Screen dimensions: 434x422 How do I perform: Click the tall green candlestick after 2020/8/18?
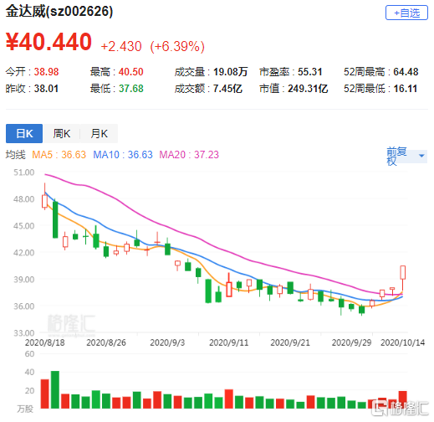[55, 219]
